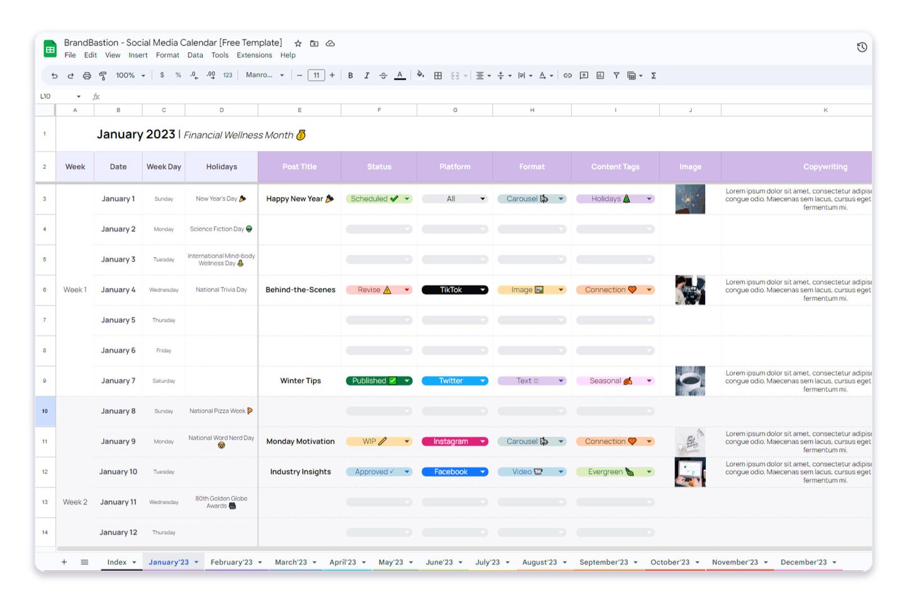
Task: Apply strikethrough formatting
Action: [x=383, y=75]
